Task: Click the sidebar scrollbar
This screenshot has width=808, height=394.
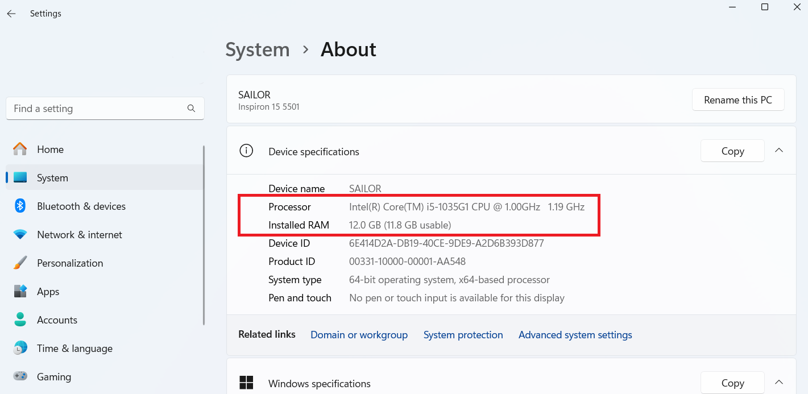Action: [204, 235]
